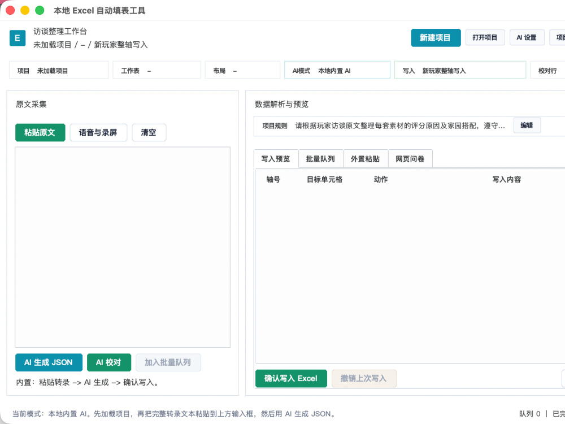565x424 pixels.
Task: Maximize the window with green button
Action: coord(40,10)
